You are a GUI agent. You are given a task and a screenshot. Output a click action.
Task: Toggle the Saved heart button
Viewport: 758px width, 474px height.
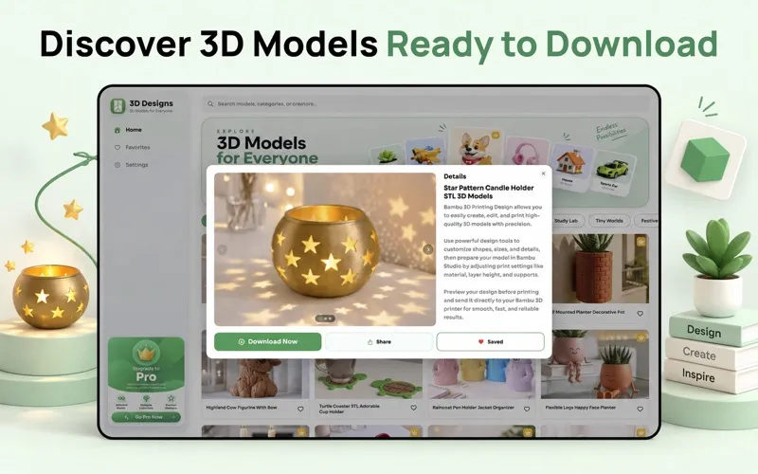(490, 341)
